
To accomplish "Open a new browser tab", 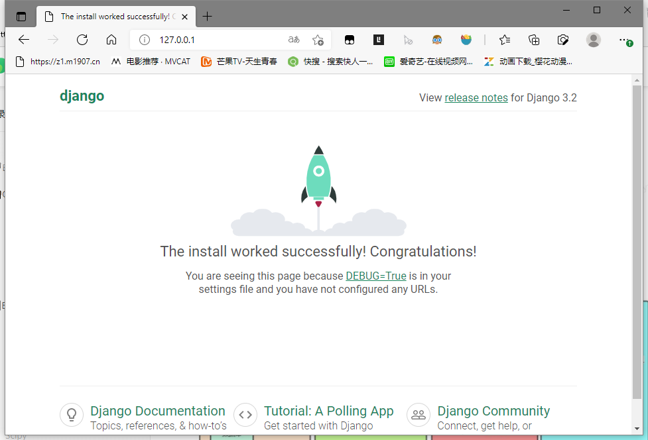I will coord(207,17).
